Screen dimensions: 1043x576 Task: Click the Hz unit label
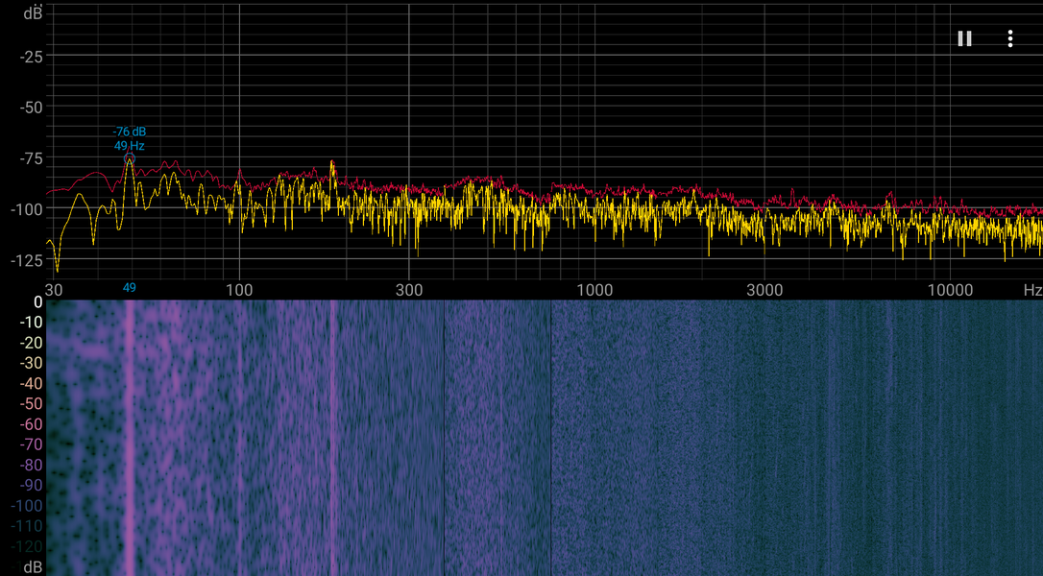1032,290
